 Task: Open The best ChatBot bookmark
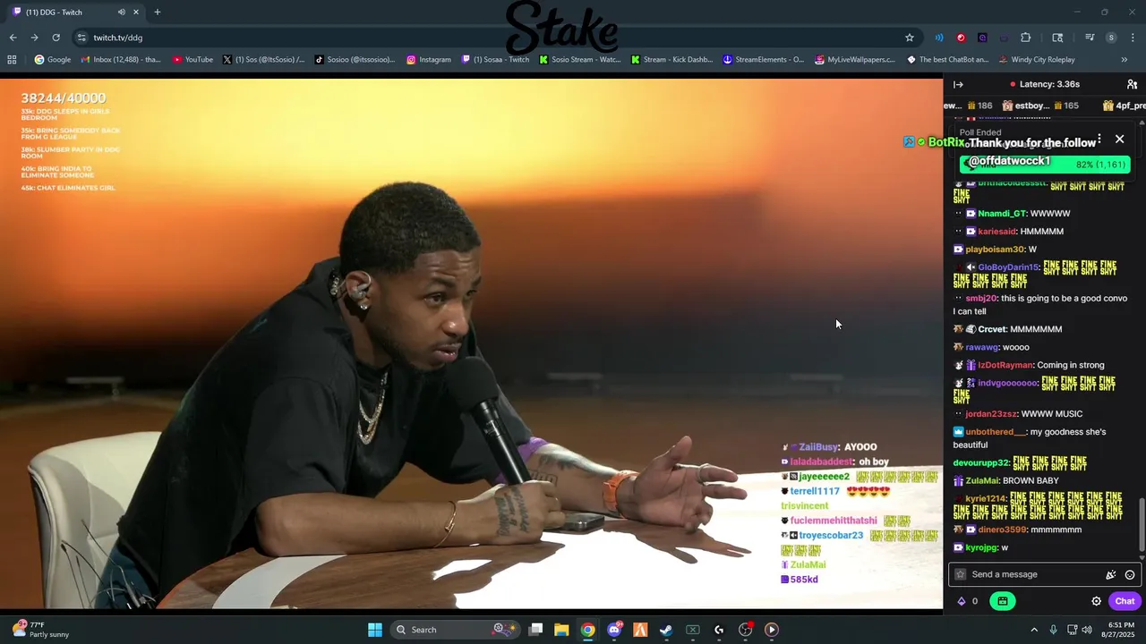pyautogui.click(x=947, y=60)
